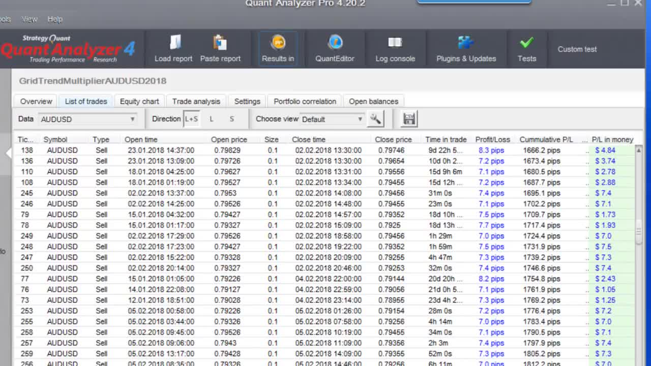The height and width of the screenshot is (366, 651).
Task: Click open time 02.02.2018 20:14:00
Action: [x=161, y=268]
